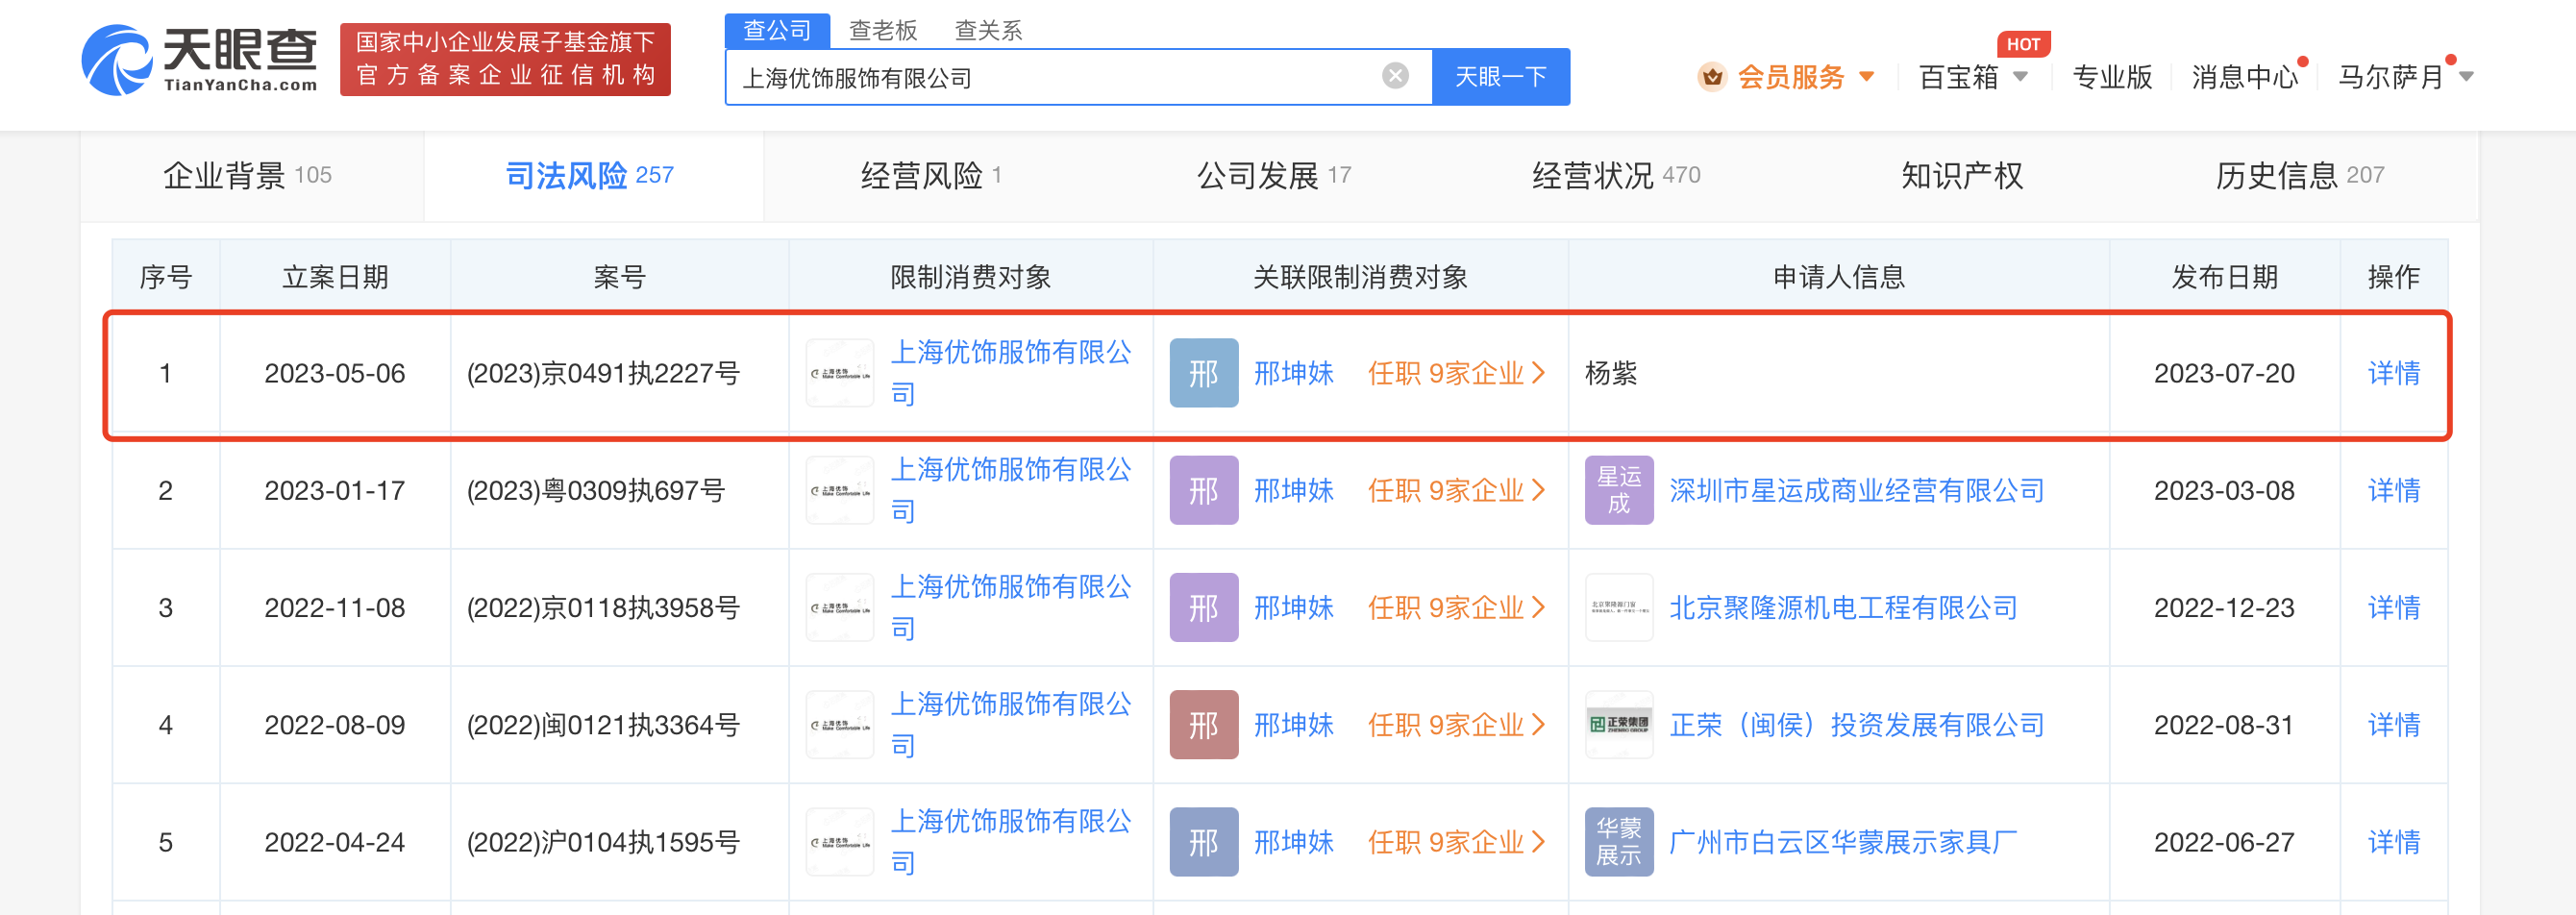Switch to the 查老板 search tab
The width and height of the screenshot is (2576, 915).
click(x=882, y=31)
